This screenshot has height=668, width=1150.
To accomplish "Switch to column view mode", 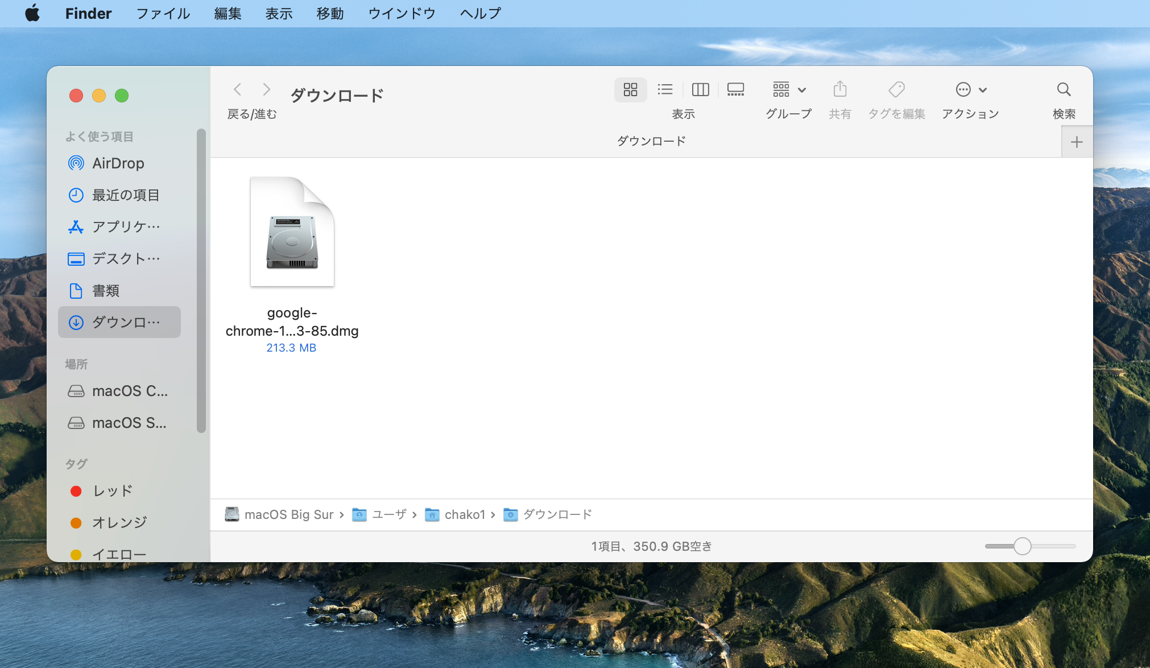I will (x=700, y=90).
